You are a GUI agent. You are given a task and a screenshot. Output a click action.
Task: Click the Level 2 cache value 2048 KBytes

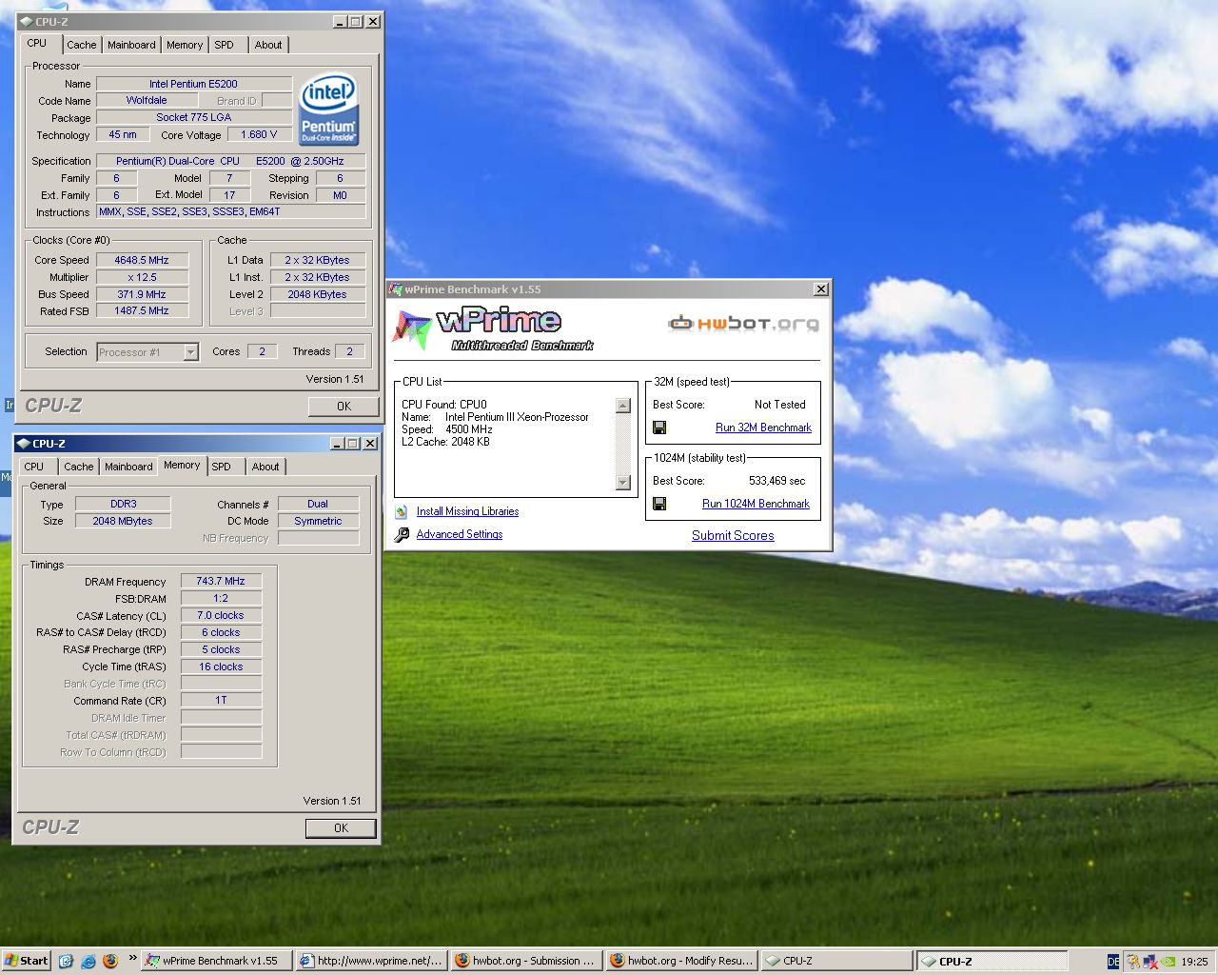pyautogui.click(x=318, y=294)
